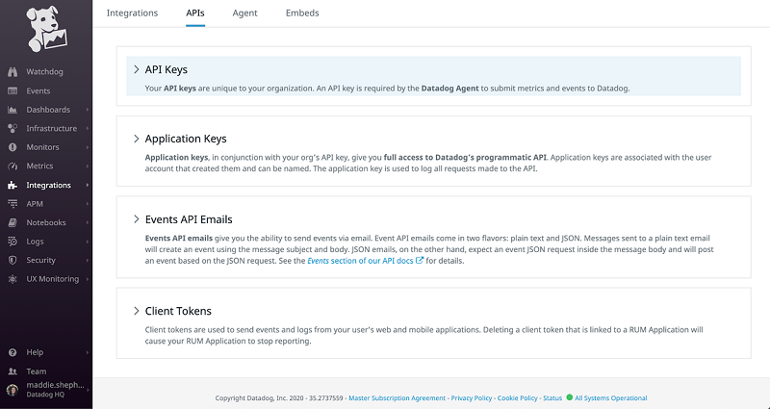Click the Team people icon
Screen dimensions: 770x409
click(13, 371)
